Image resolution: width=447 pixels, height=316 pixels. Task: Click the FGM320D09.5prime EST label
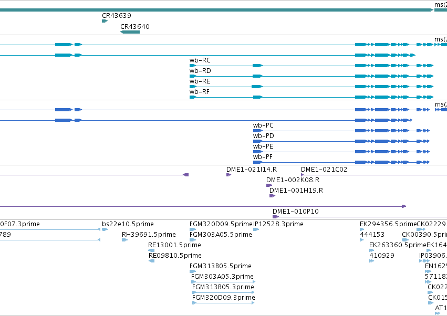221,224
